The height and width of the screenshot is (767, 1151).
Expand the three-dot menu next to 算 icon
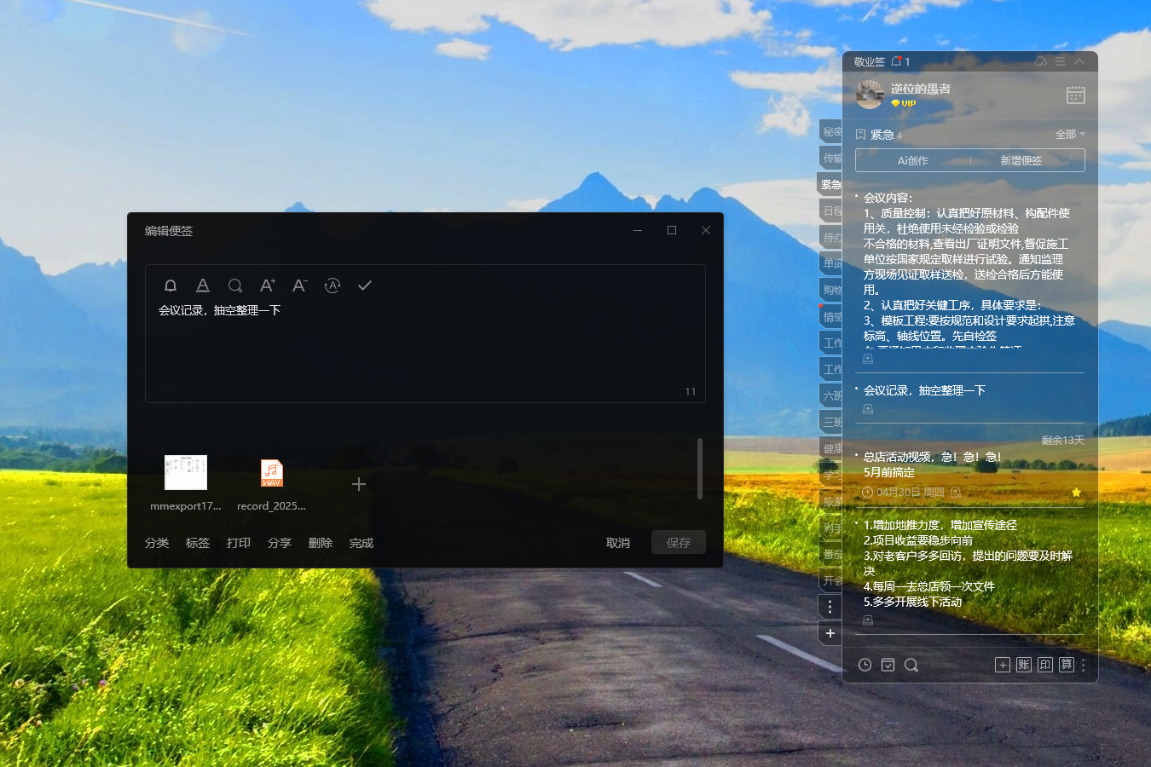(x=1084, y=664)
